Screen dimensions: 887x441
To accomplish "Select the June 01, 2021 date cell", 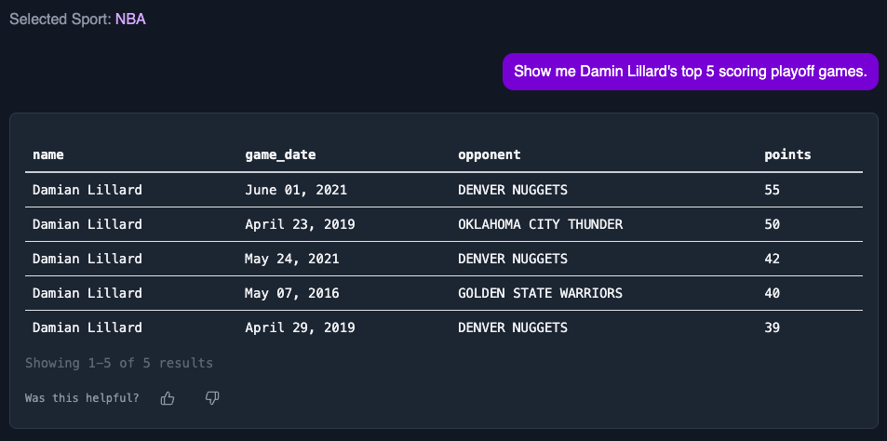I will point(296,190).
